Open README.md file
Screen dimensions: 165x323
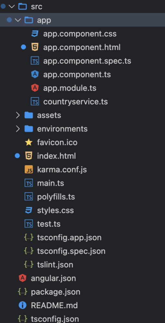(54, 306)
